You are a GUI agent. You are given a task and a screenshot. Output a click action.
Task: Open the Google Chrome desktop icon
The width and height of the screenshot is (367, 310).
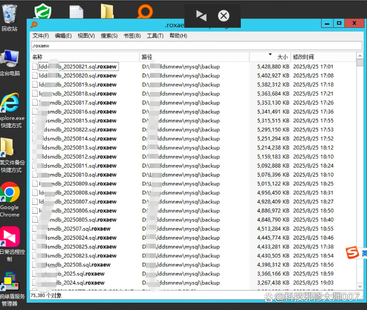(x=9, y=193)
